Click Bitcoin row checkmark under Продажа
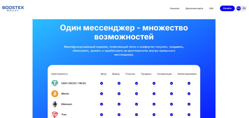 point(154,94)
